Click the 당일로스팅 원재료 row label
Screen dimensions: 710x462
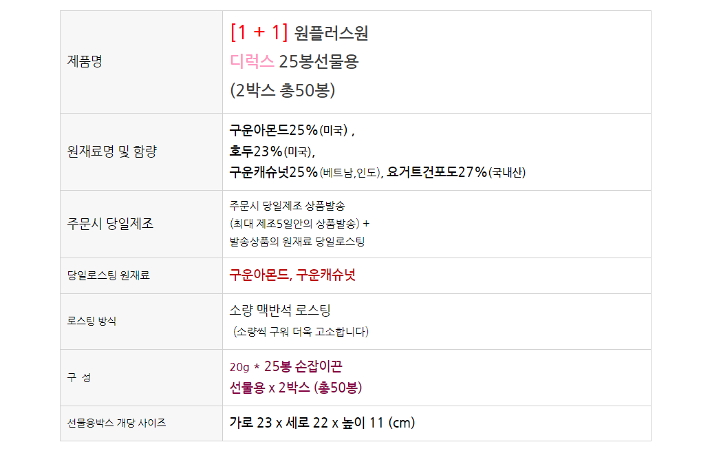click(108, 275)
